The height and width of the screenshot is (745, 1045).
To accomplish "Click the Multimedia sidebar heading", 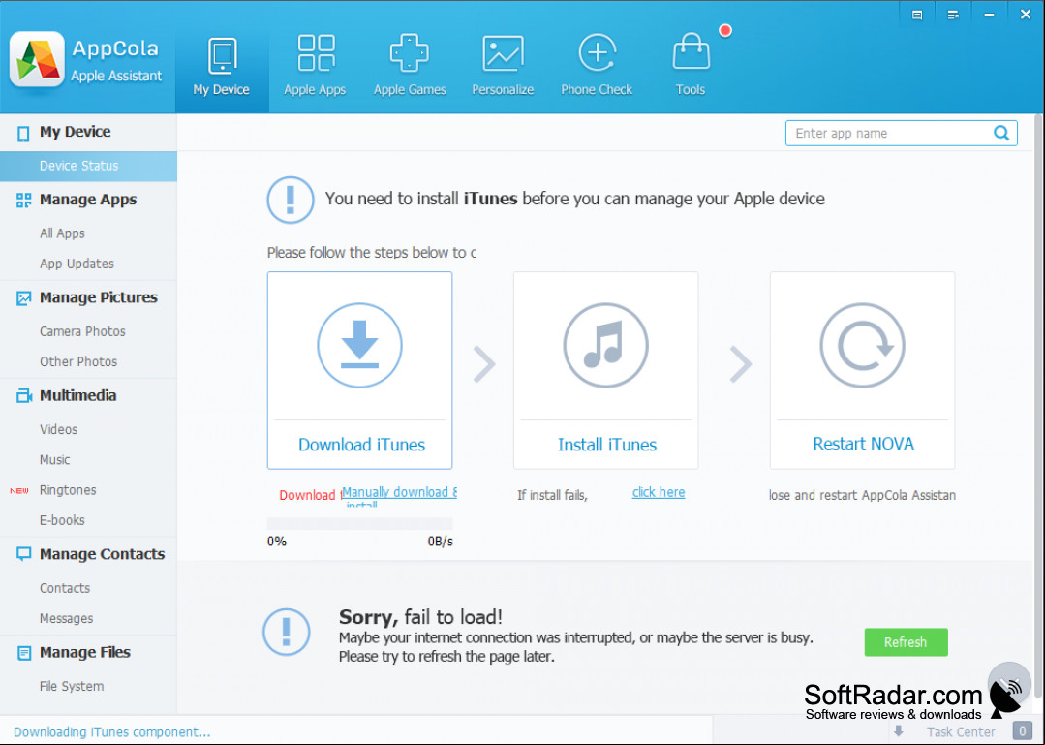I will pyautogui.click(x=78, y=396).
